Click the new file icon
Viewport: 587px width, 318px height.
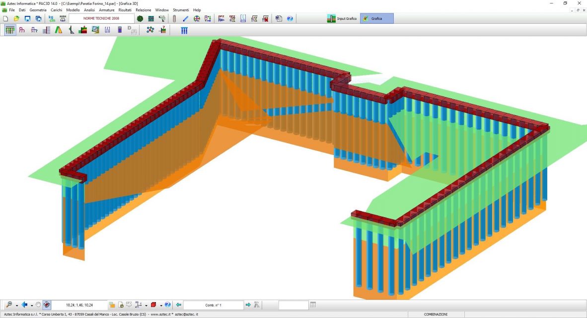5,18
